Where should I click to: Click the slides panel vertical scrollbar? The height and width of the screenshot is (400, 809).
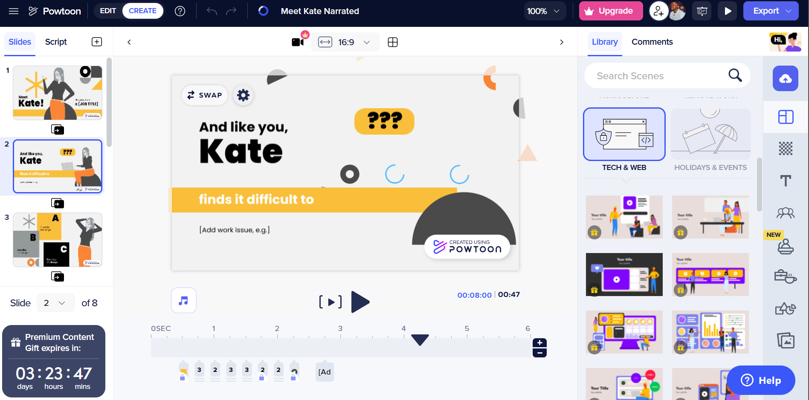[109, 102]
